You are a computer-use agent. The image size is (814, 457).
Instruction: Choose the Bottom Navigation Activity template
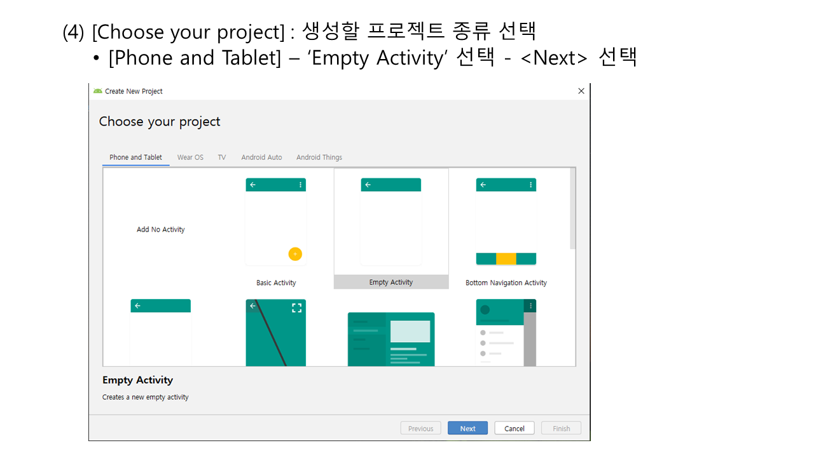click(x=506, y=222)
